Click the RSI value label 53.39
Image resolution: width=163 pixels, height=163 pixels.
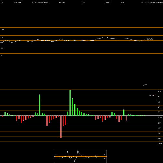pos(150,39)
